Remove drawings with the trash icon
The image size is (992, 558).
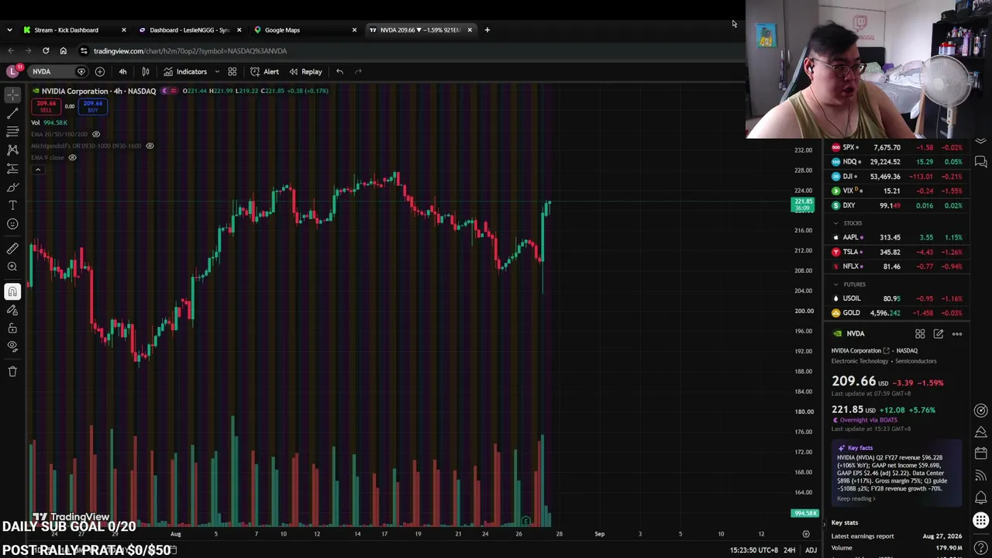pyautogui.click(x=12, y=371)
